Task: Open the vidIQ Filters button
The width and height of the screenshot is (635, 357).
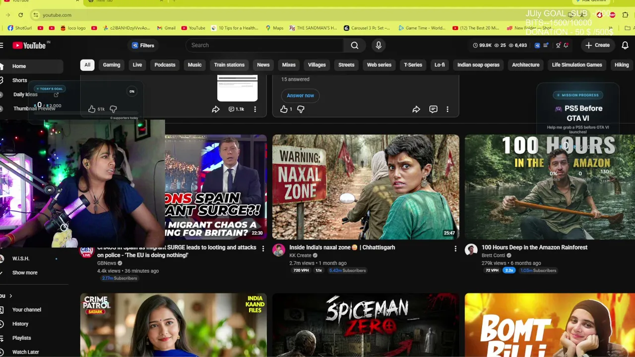Action: pos(143,45)
